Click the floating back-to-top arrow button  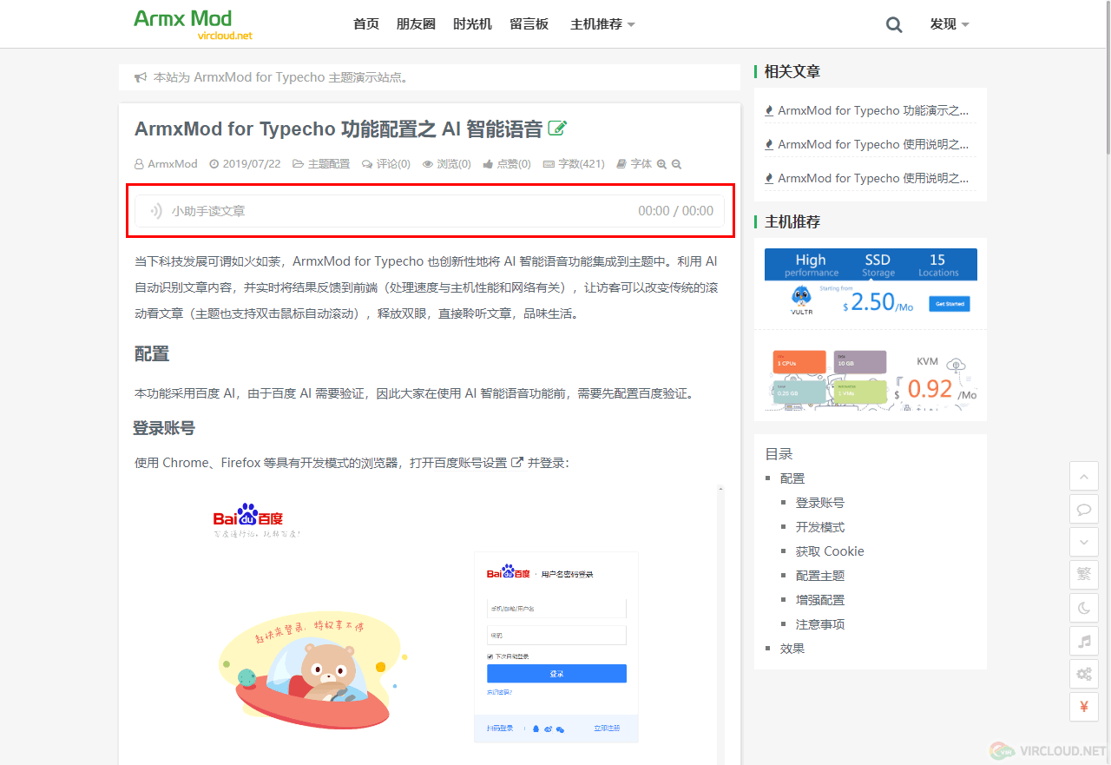coord(1084,476)
